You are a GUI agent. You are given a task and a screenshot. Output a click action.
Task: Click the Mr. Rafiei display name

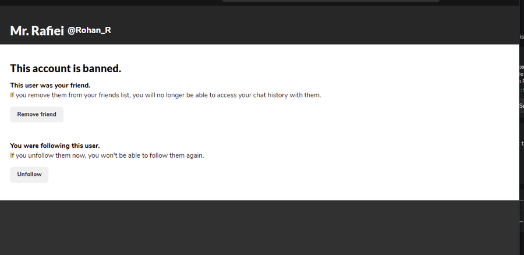[36, 31]
